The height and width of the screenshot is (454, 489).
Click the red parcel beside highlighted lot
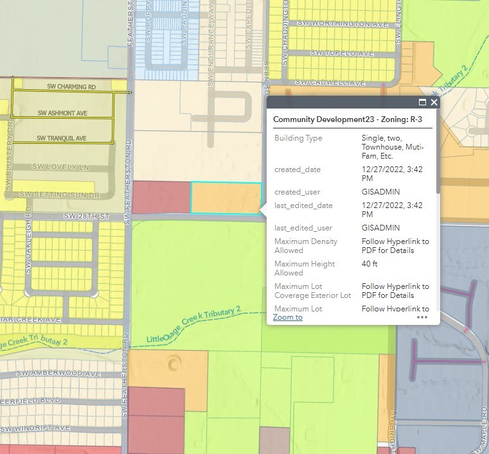pyautogui.click(x=161, y=197)
